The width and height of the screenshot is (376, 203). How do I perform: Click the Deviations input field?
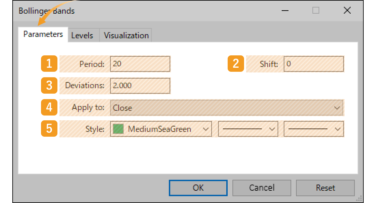point(140,85)
